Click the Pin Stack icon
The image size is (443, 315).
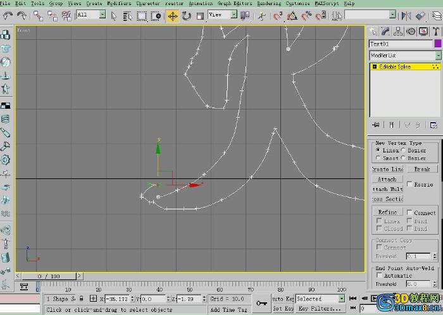tap(376, 125)
